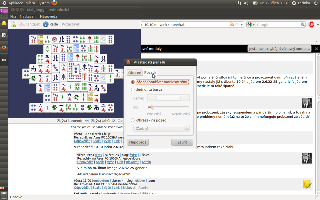Select Jednolitá barva radio option
Image resolution: width=320 pixels, height=200 pixels.
pyautogui.click(x=147, y=89)
